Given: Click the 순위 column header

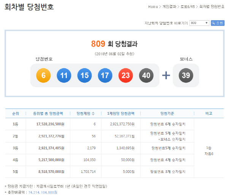Looking at the screenshot, I should click(x=16, y=113).
